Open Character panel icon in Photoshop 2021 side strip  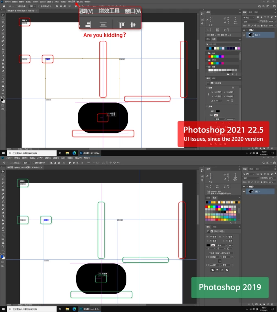point(202,20)
